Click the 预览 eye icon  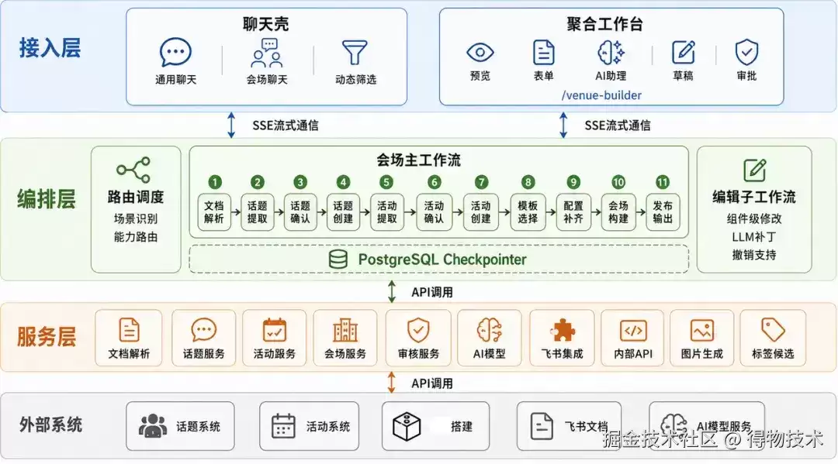[x=480, y=52]
